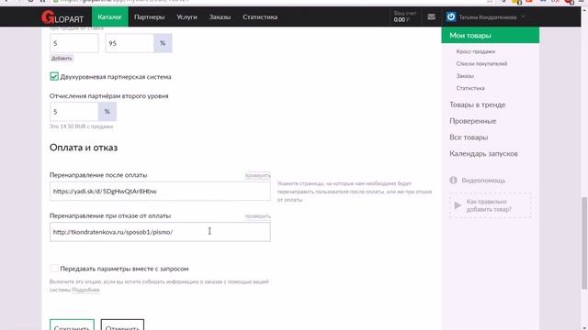Image resolution: width=588 pixels, height=330 pixels.
Task: Click the Добавить button
Action: click(x=62, y=58)
